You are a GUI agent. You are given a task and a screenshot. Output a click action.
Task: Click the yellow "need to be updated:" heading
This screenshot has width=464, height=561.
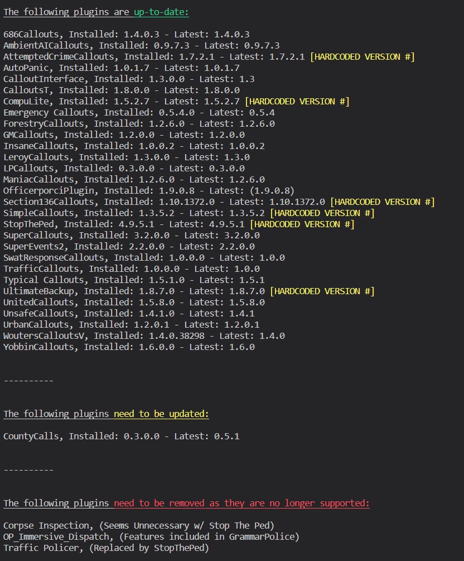161,414
